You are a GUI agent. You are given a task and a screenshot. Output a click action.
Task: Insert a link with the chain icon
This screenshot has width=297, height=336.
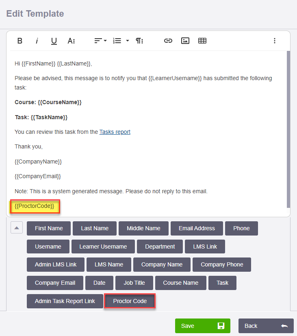point(168,41)
